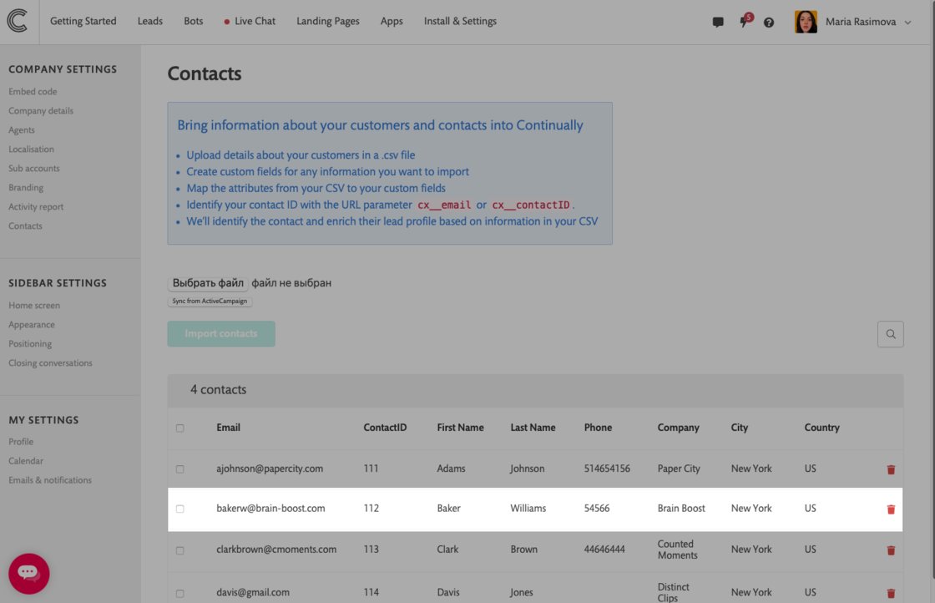Delete the ajohnson@papercity.com contact
This screenshot has height=603, width=935.
tap(891, 469)
